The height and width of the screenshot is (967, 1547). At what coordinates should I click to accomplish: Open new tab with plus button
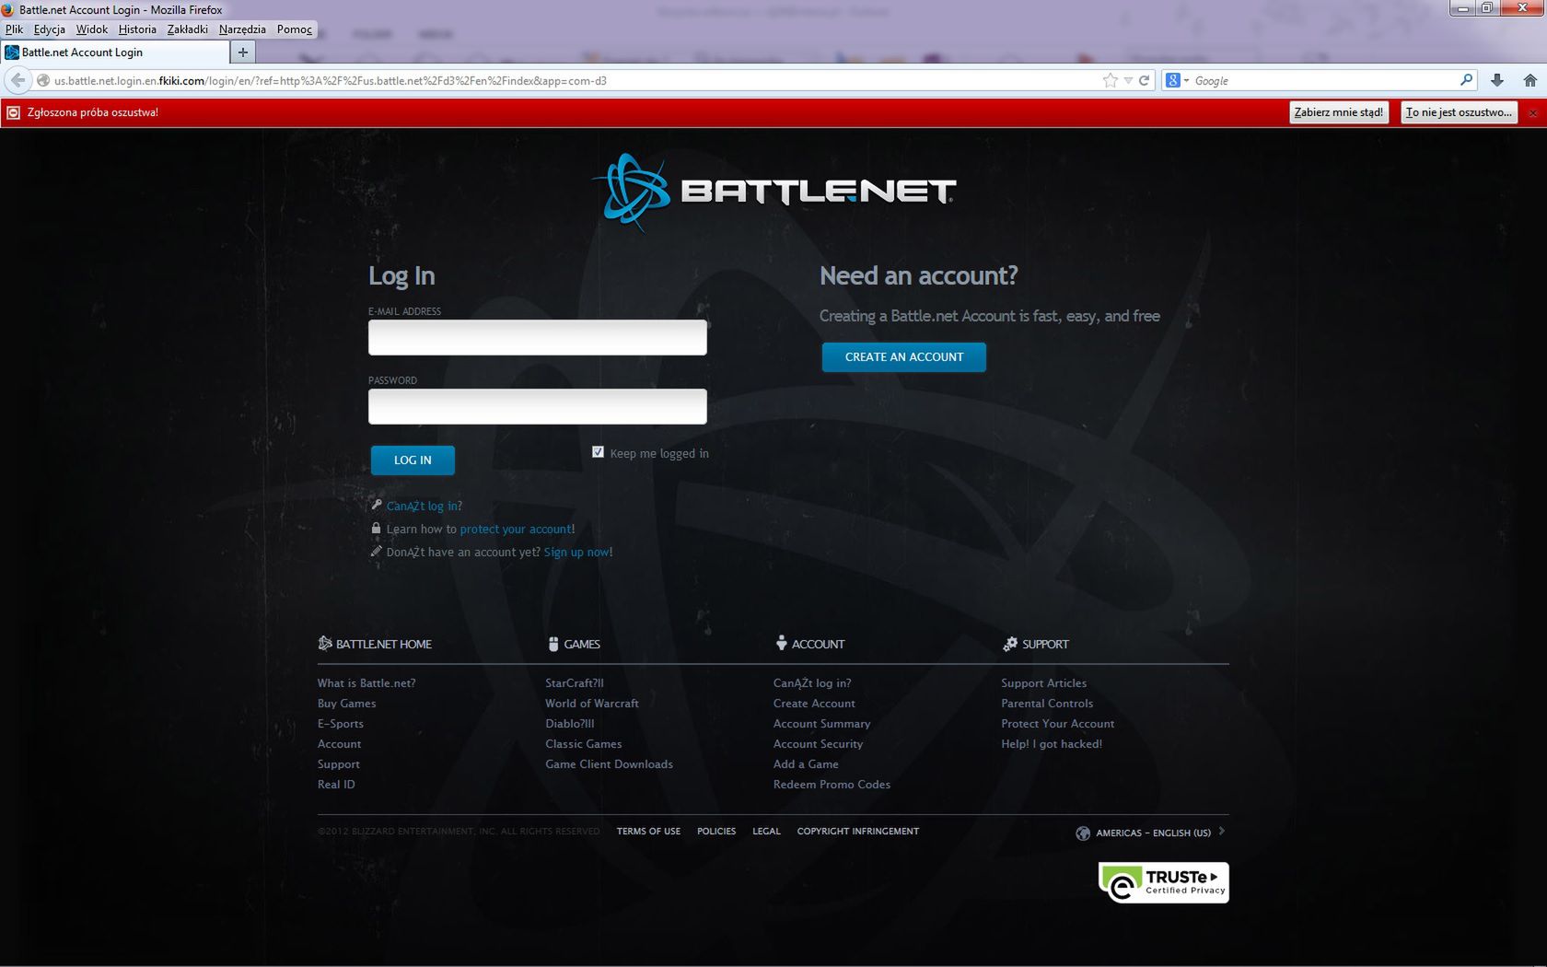pyautogui.click(x=242, y=52)
